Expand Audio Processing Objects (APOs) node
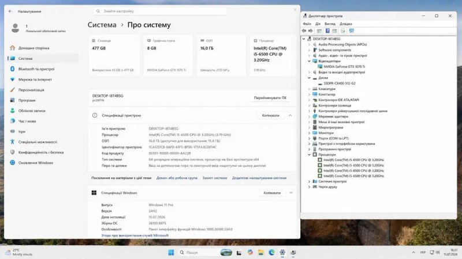Image resolution: width=462 pixels, height=259 pixels. [x=309, y=44]
